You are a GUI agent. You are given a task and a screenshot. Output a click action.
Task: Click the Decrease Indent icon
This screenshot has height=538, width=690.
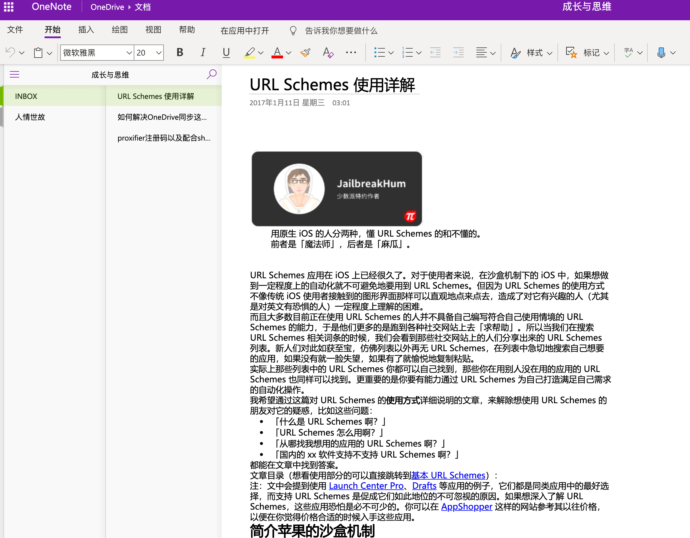pyautogui.click(x=435, y=52)
